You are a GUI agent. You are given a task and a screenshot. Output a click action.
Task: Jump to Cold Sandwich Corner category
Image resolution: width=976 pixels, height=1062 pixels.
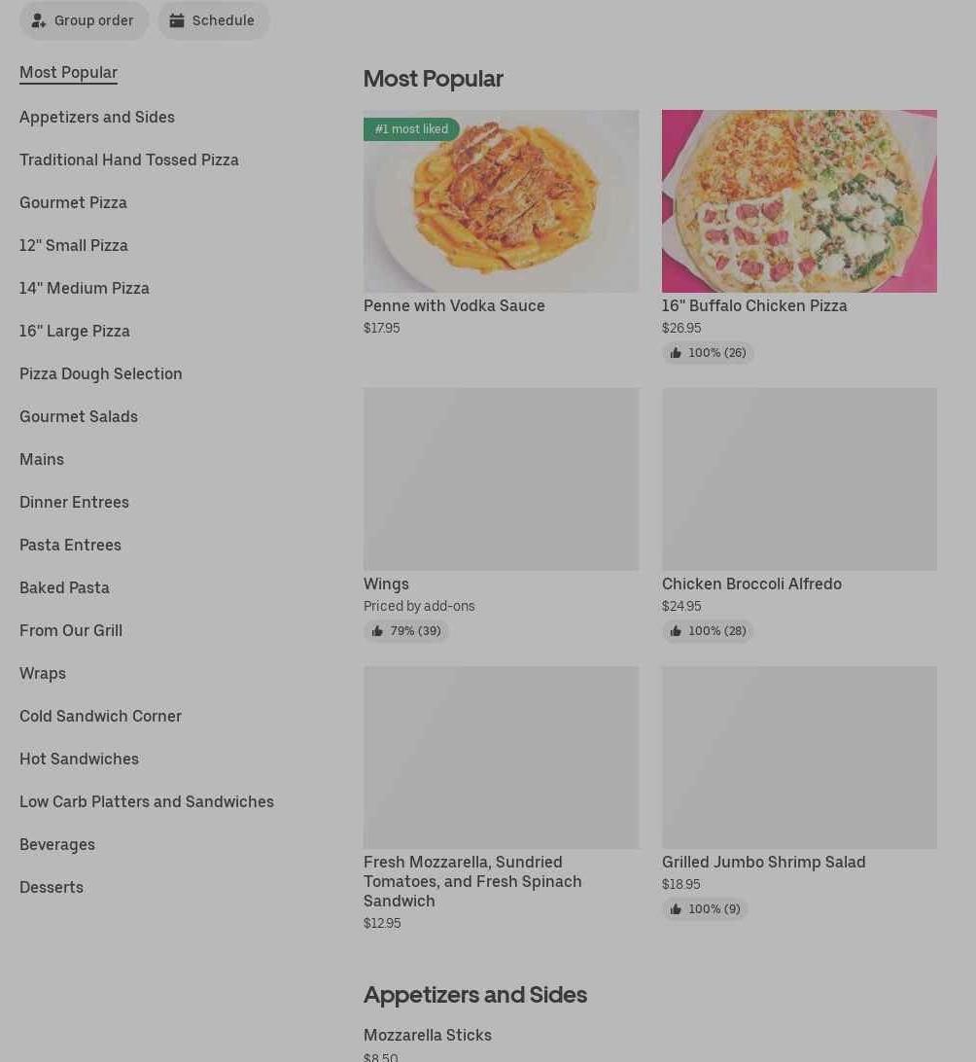pyautogui.click(x=100, y=716)
